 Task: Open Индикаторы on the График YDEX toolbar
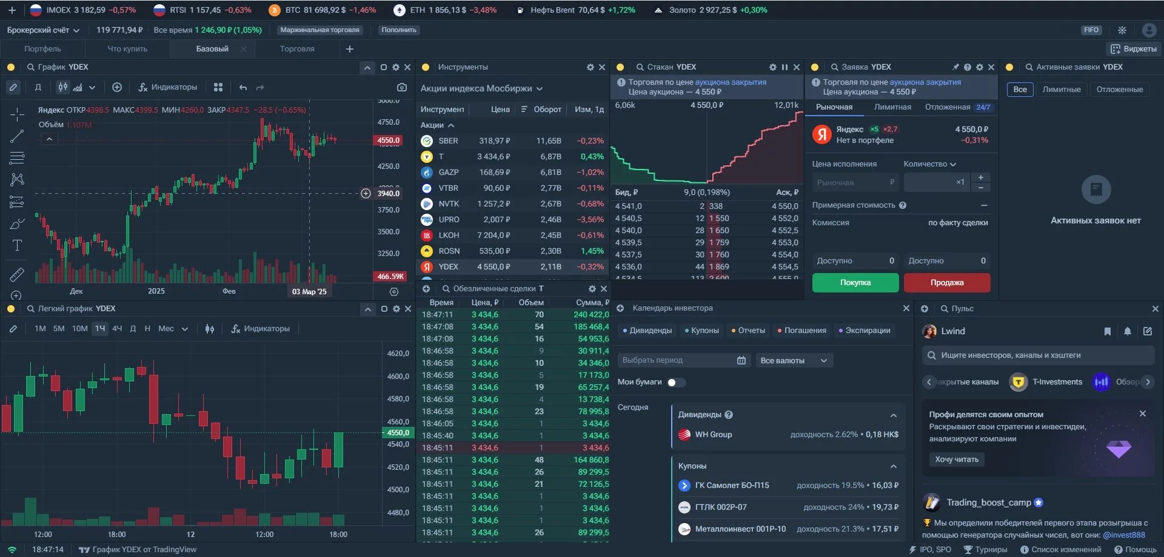(x=167, y=87)
